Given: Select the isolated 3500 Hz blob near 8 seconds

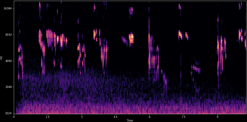Looking at the screenshot, I should [196, 69].
